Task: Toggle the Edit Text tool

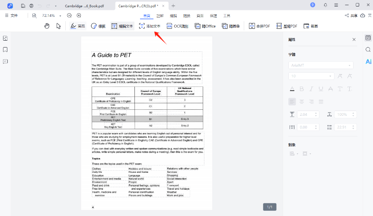Action: click(122, 26)
